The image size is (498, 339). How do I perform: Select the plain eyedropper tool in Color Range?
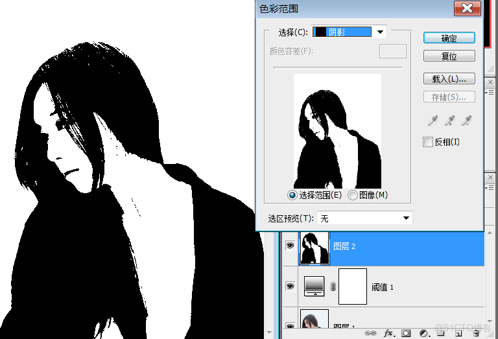pos(433,121)
